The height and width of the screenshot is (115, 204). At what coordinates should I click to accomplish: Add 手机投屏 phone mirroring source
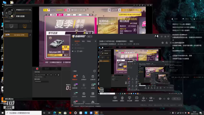pos(130,99)
